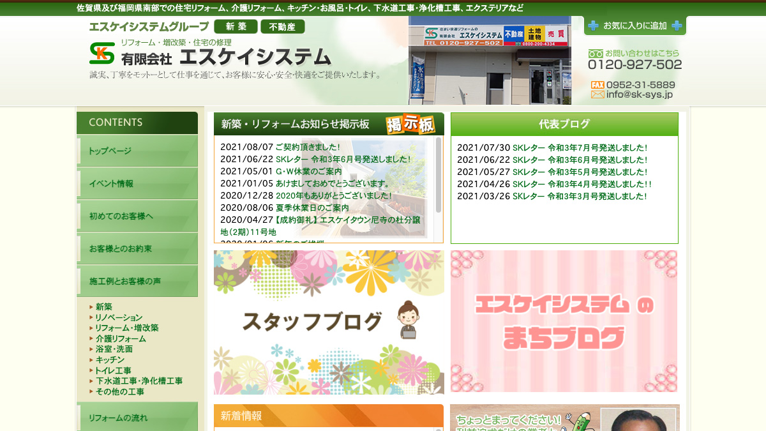766x431 pixels.
Task: Select リノベーション sub-item
Action: coord(119,317)
